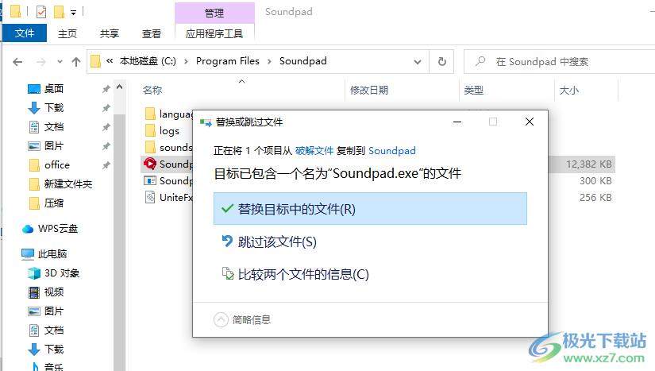Sort by the 修改日期 column header
Image resolution: width=655 pixels, height=371 pixels.
tap(369, 91)
